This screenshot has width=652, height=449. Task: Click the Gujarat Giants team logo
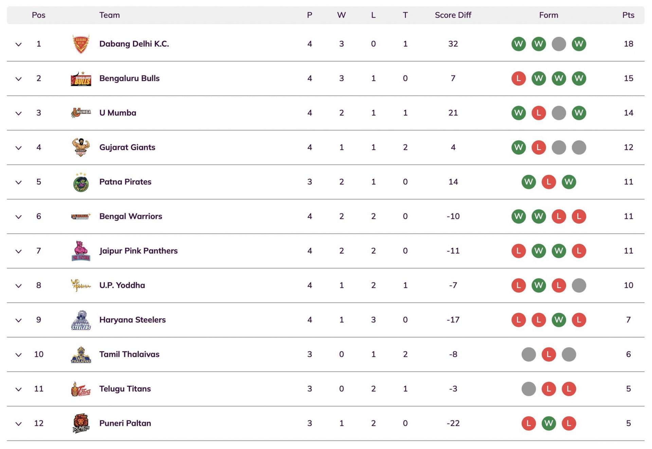81,148
